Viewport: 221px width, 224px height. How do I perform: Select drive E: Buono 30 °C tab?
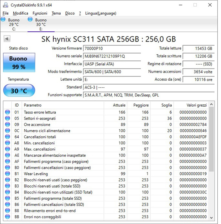[x=41, y=24]
